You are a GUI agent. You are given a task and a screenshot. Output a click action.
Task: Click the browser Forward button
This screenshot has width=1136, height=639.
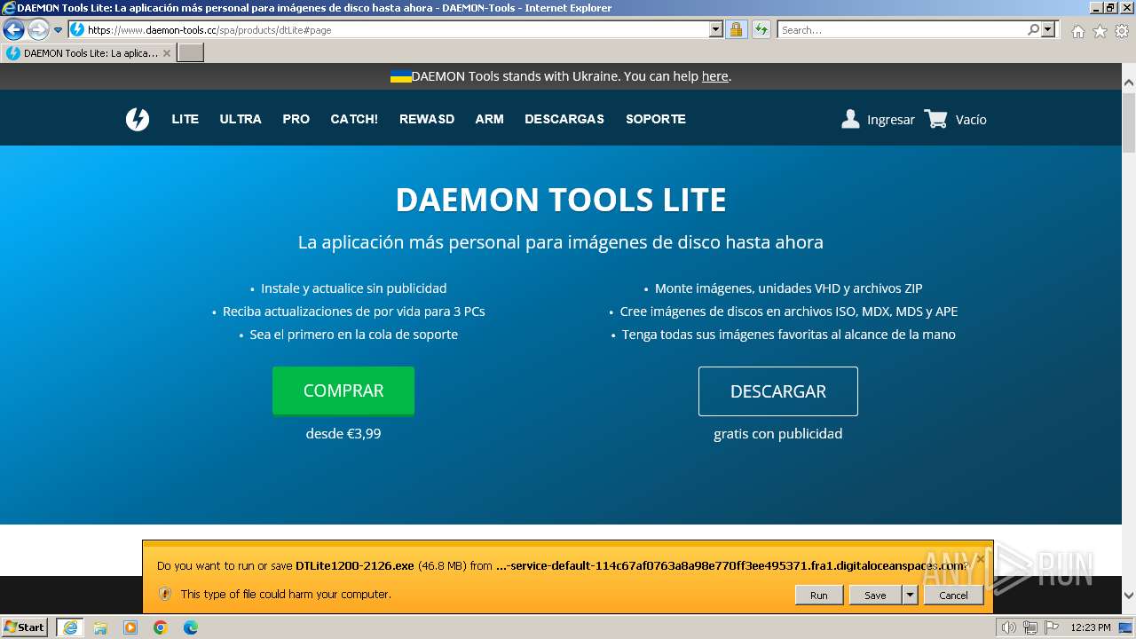coord(38,30)
